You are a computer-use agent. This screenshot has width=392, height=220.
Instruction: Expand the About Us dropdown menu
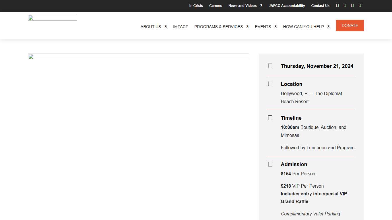154,27
